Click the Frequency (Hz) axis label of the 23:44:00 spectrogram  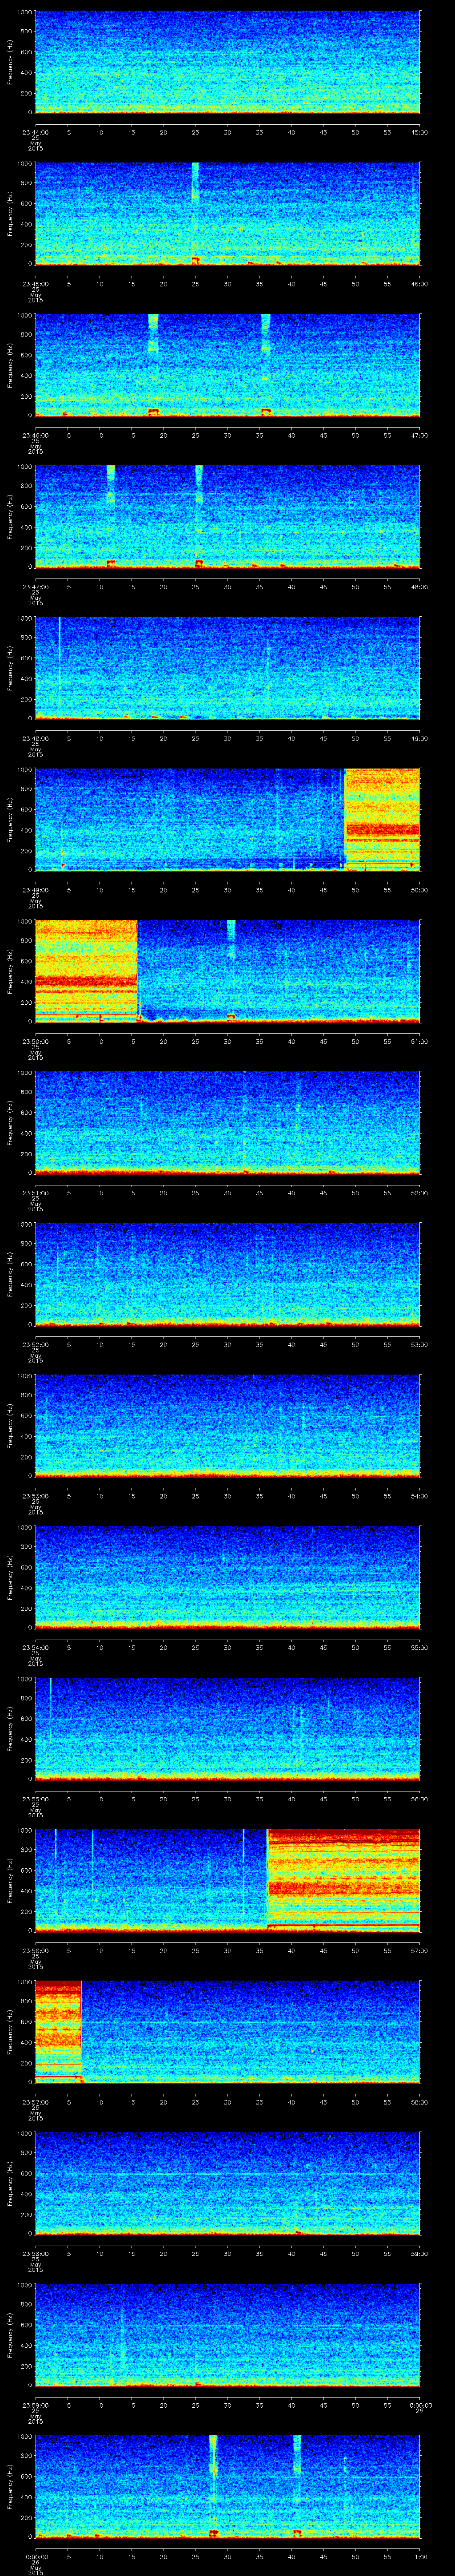pyautogui.click(x=10, y=62)
